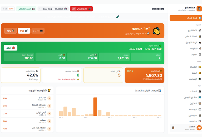202x137 pixels.
Task: Open the متوقع في الدرج 786.00 stat
Action: (19, 57)
